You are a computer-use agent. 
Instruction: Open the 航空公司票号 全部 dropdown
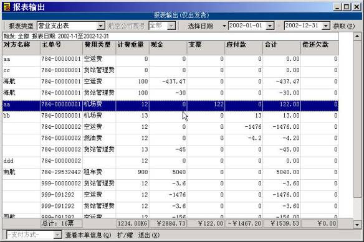[171, 26]
